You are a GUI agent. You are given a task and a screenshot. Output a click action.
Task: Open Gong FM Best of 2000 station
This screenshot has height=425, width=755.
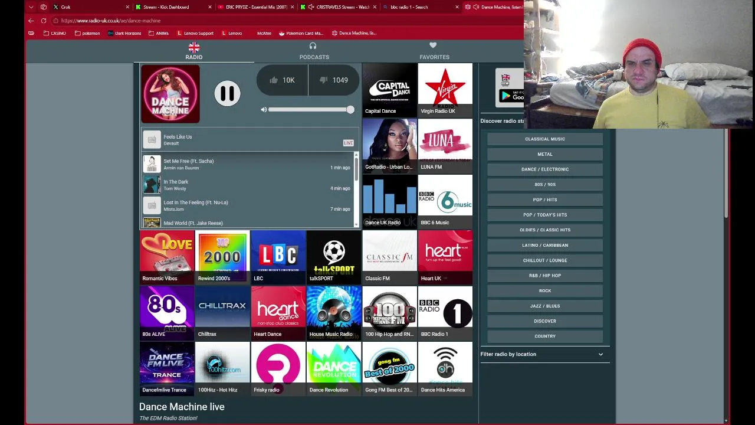(389, 369)
